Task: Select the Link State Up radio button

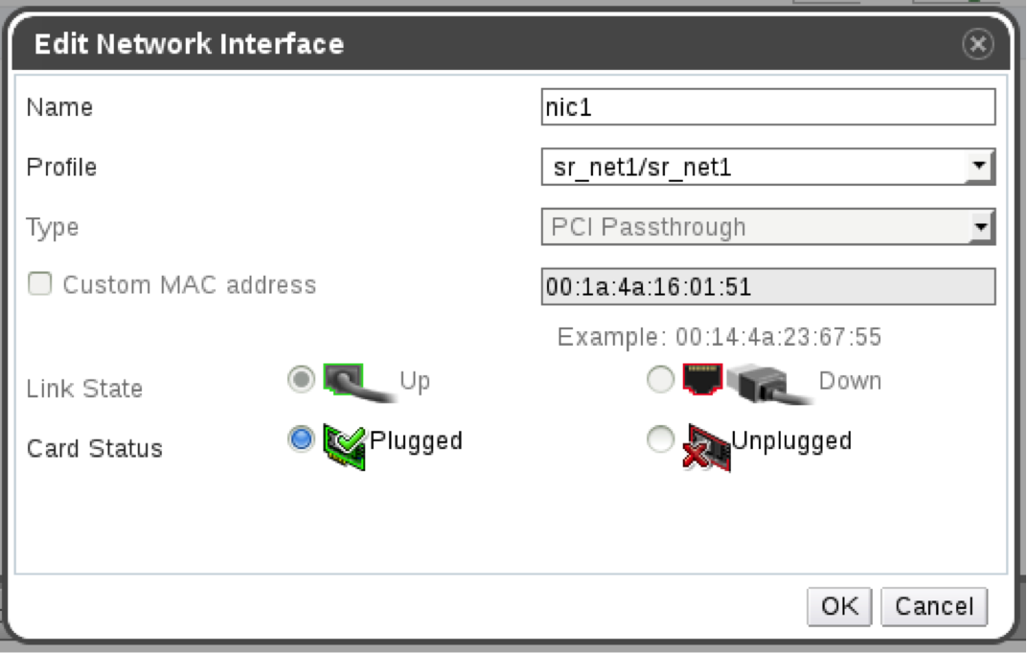Action: [302, 380]
